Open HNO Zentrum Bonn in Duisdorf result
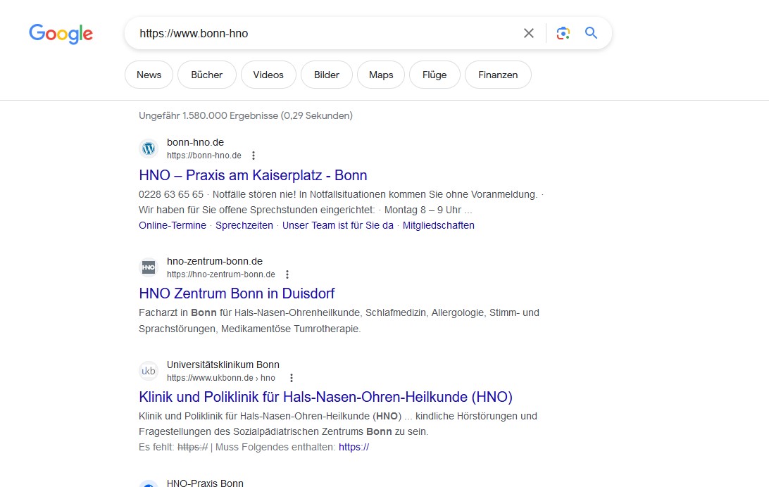Viewport: 769px width, 487px height. pos(237,293)
